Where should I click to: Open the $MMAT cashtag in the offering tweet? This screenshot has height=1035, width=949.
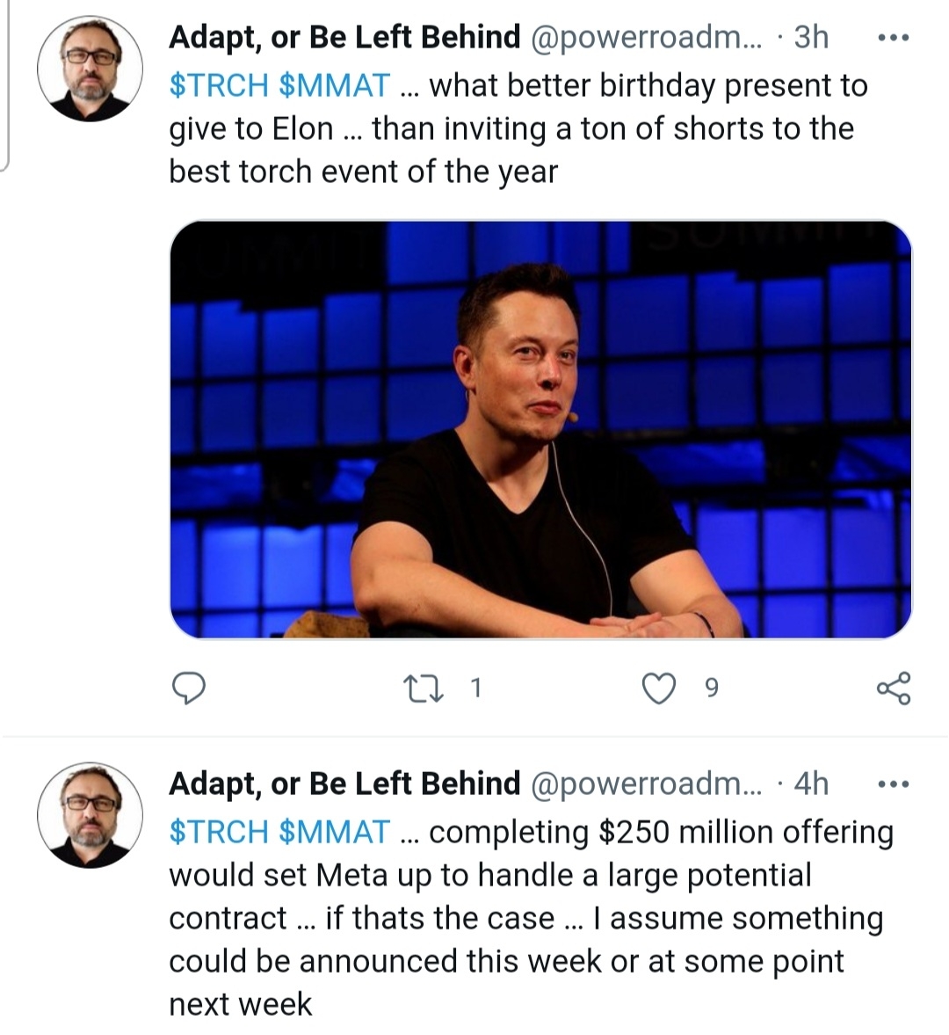[334, 832]
